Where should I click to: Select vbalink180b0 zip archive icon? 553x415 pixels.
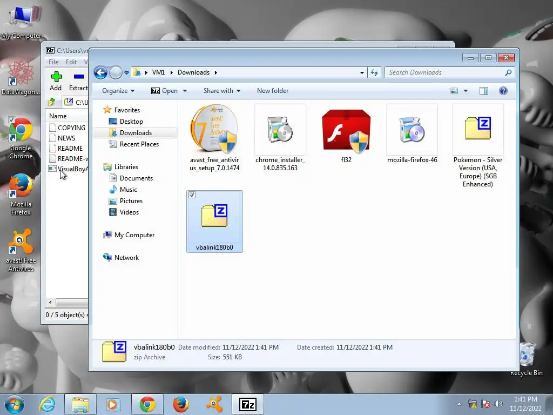(214, 216)
